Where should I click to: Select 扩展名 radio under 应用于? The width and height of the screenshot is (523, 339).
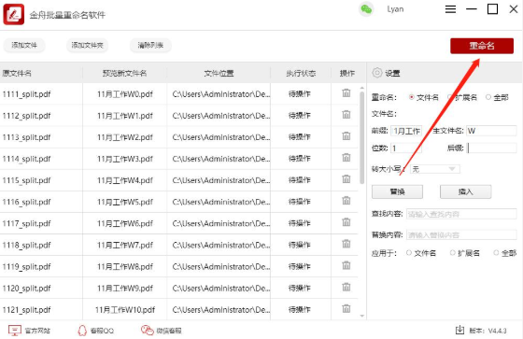[453, 253]
